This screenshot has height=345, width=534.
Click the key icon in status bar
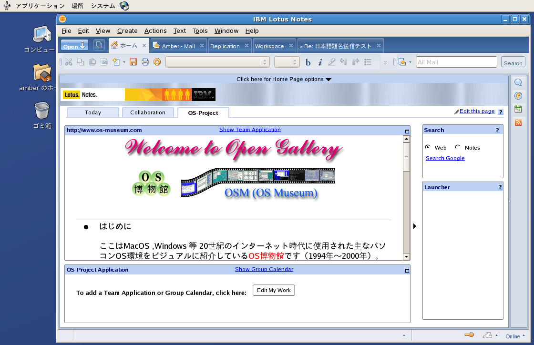point(469,335)
